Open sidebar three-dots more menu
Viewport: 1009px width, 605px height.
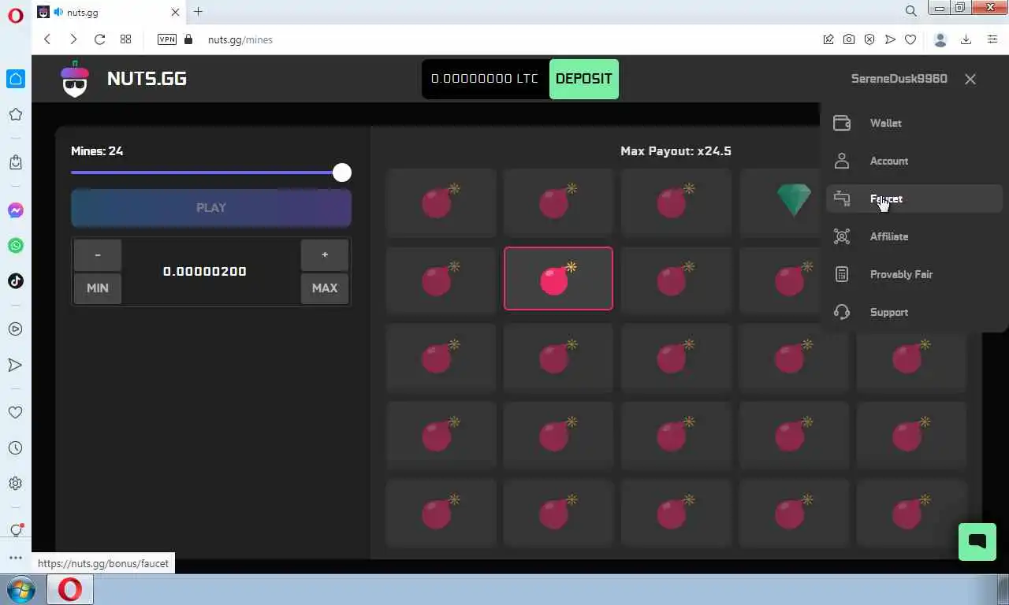click(x=16, y=558)
